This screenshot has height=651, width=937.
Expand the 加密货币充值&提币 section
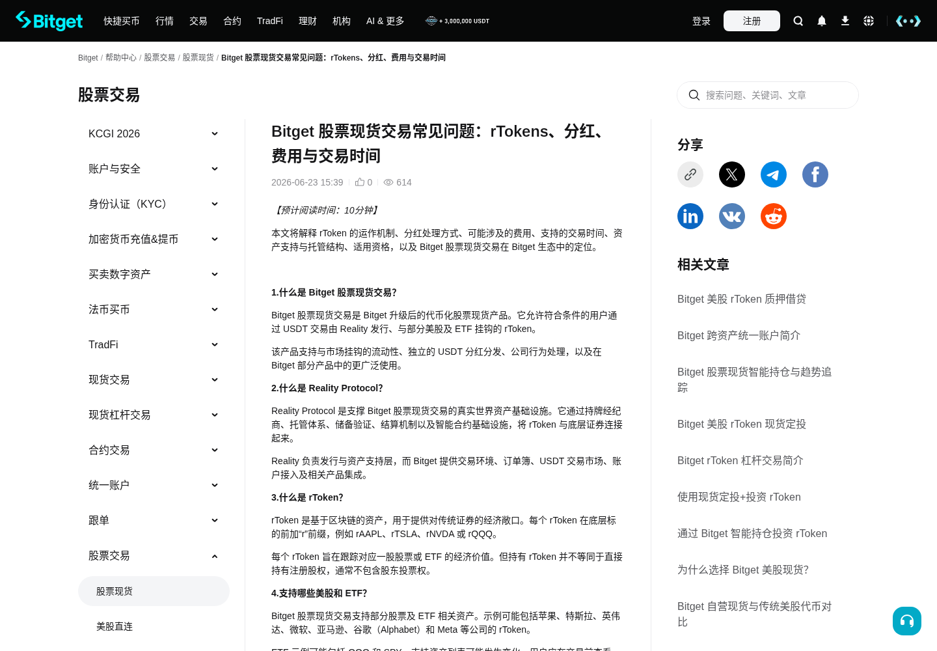point(154,239)
